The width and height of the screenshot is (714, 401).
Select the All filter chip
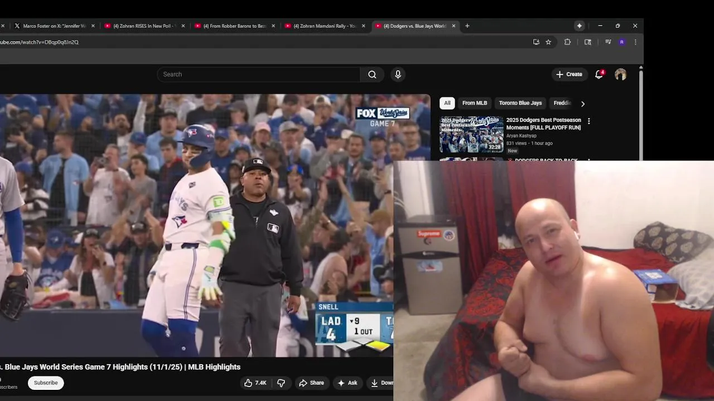click(x=447, y=103)
